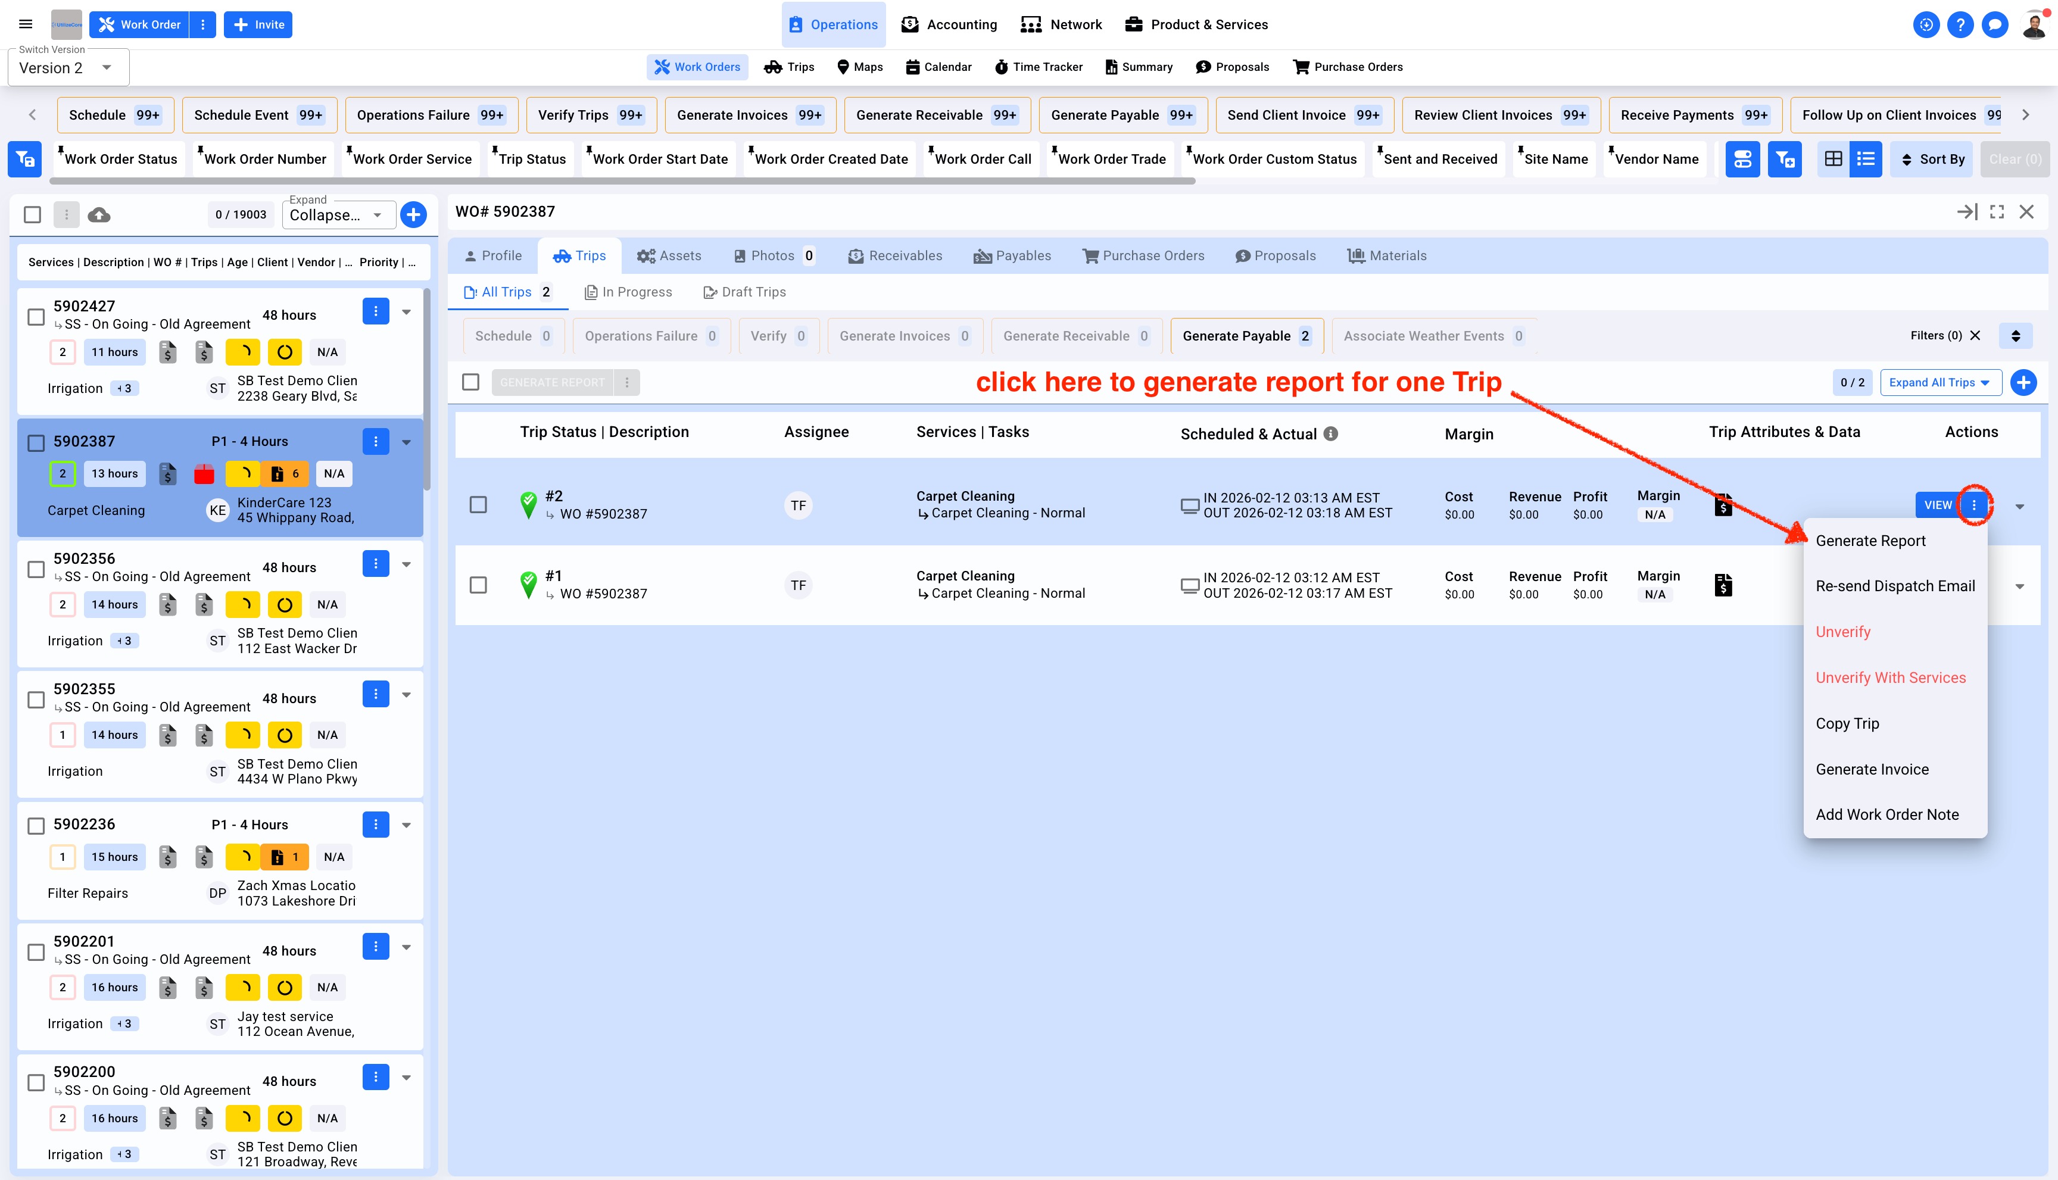Check the trip #2 checkbox
This screenshot has height=1180, width=2058.
tap(478, 505)
